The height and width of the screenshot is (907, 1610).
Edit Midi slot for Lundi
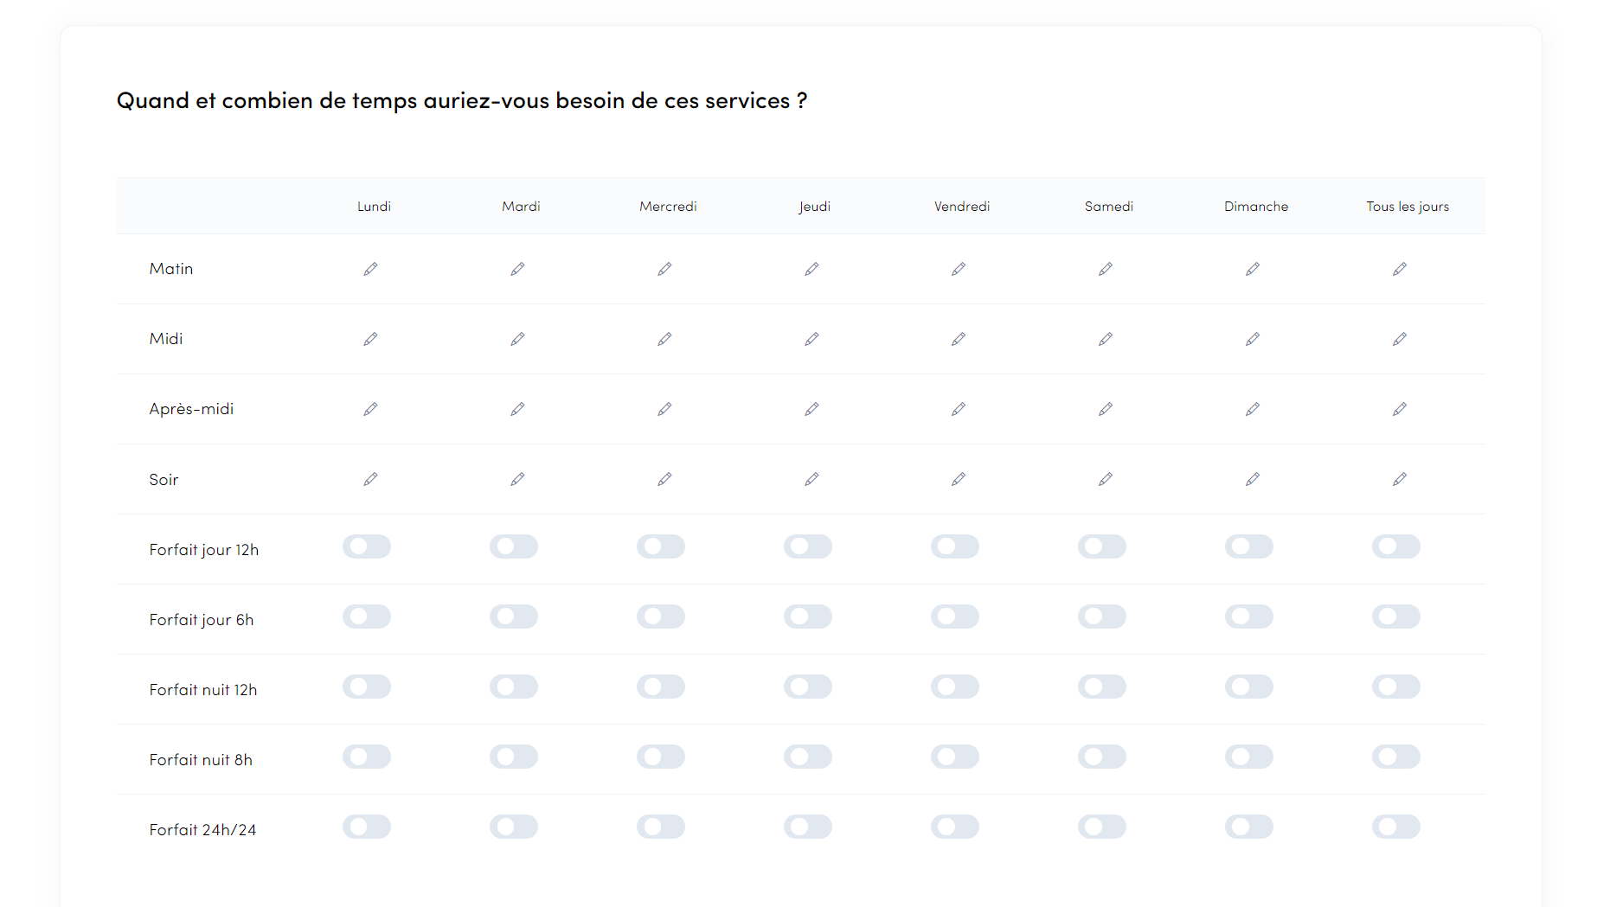pyautogui.click(x=370, y=339)
